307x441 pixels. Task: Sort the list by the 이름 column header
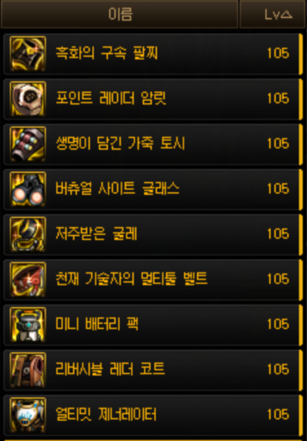[x=119, y=14]
